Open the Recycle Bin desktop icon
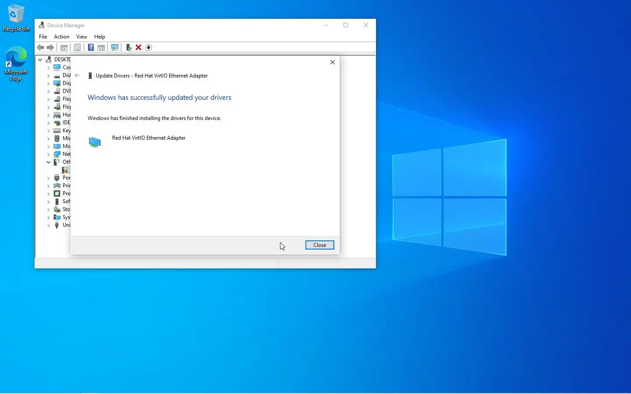Viewport: 631px width, 394px height. 16,18
